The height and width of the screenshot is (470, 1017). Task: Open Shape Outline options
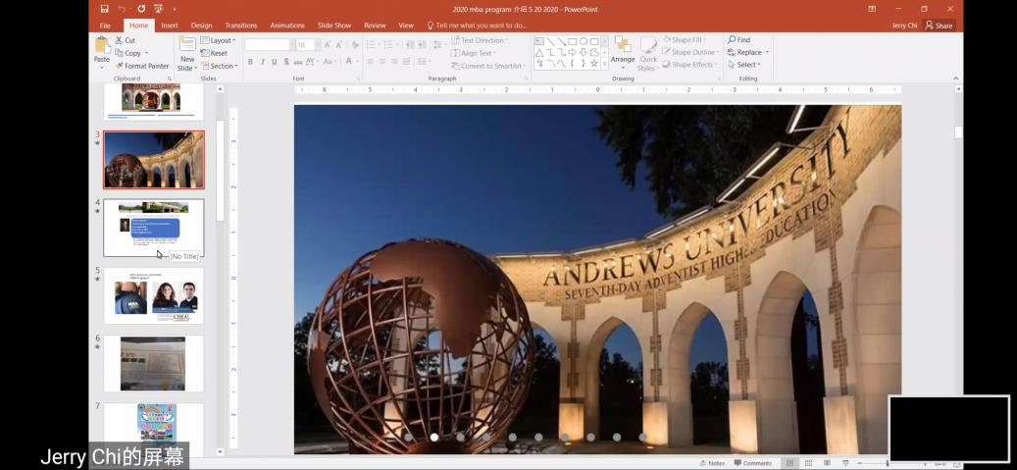[690, 53]
